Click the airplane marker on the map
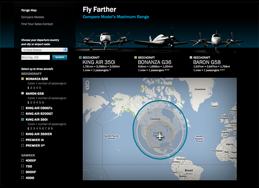259x188 pixels. point(160,136)
